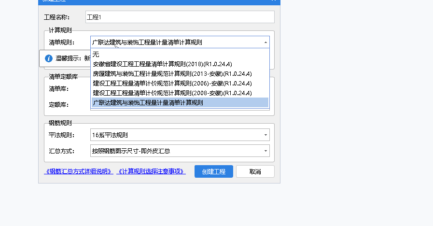Viewport: 433px width, 226px height.
Task: Open 《钢筋汇总方式详细说明》 link
Action: [x=78, y=171]
